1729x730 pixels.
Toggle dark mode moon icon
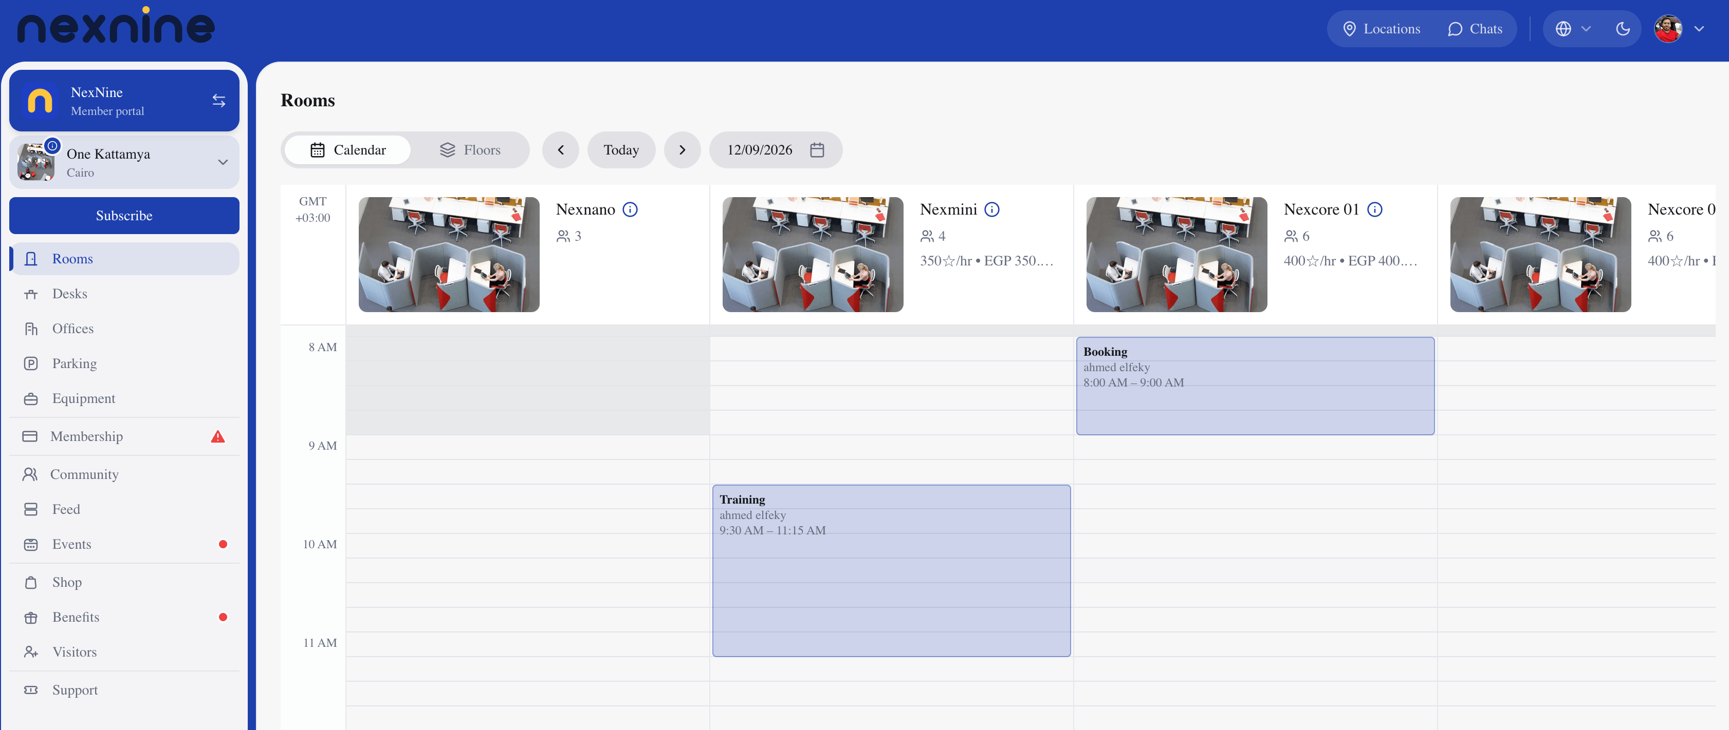pyautogui.click(x=1622, y=29)
